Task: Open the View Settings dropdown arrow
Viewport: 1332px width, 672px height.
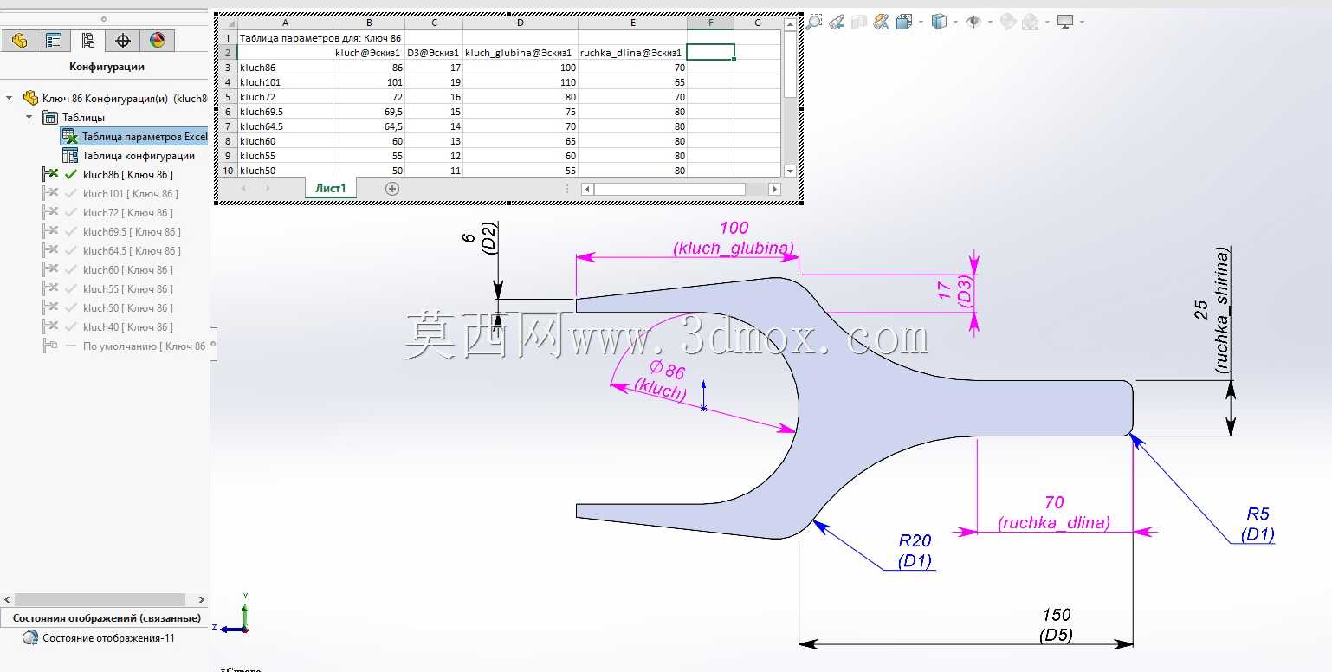Action: coord(1081,23)
